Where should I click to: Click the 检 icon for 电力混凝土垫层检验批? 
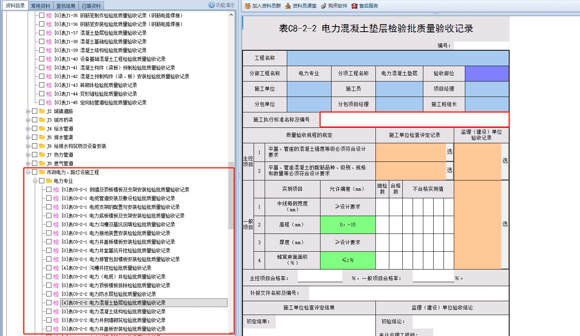pos(56,303)
